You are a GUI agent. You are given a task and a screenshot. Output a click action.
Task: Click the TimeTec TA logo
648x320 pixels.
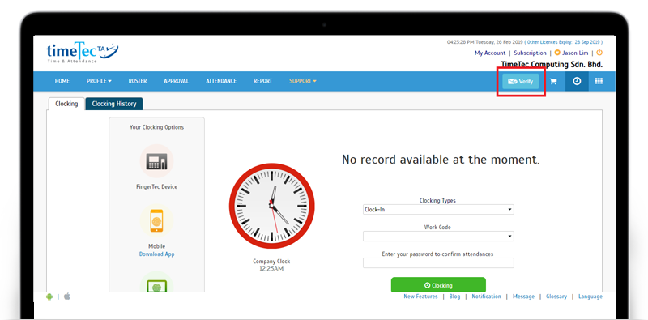click(x=83, y=53)
